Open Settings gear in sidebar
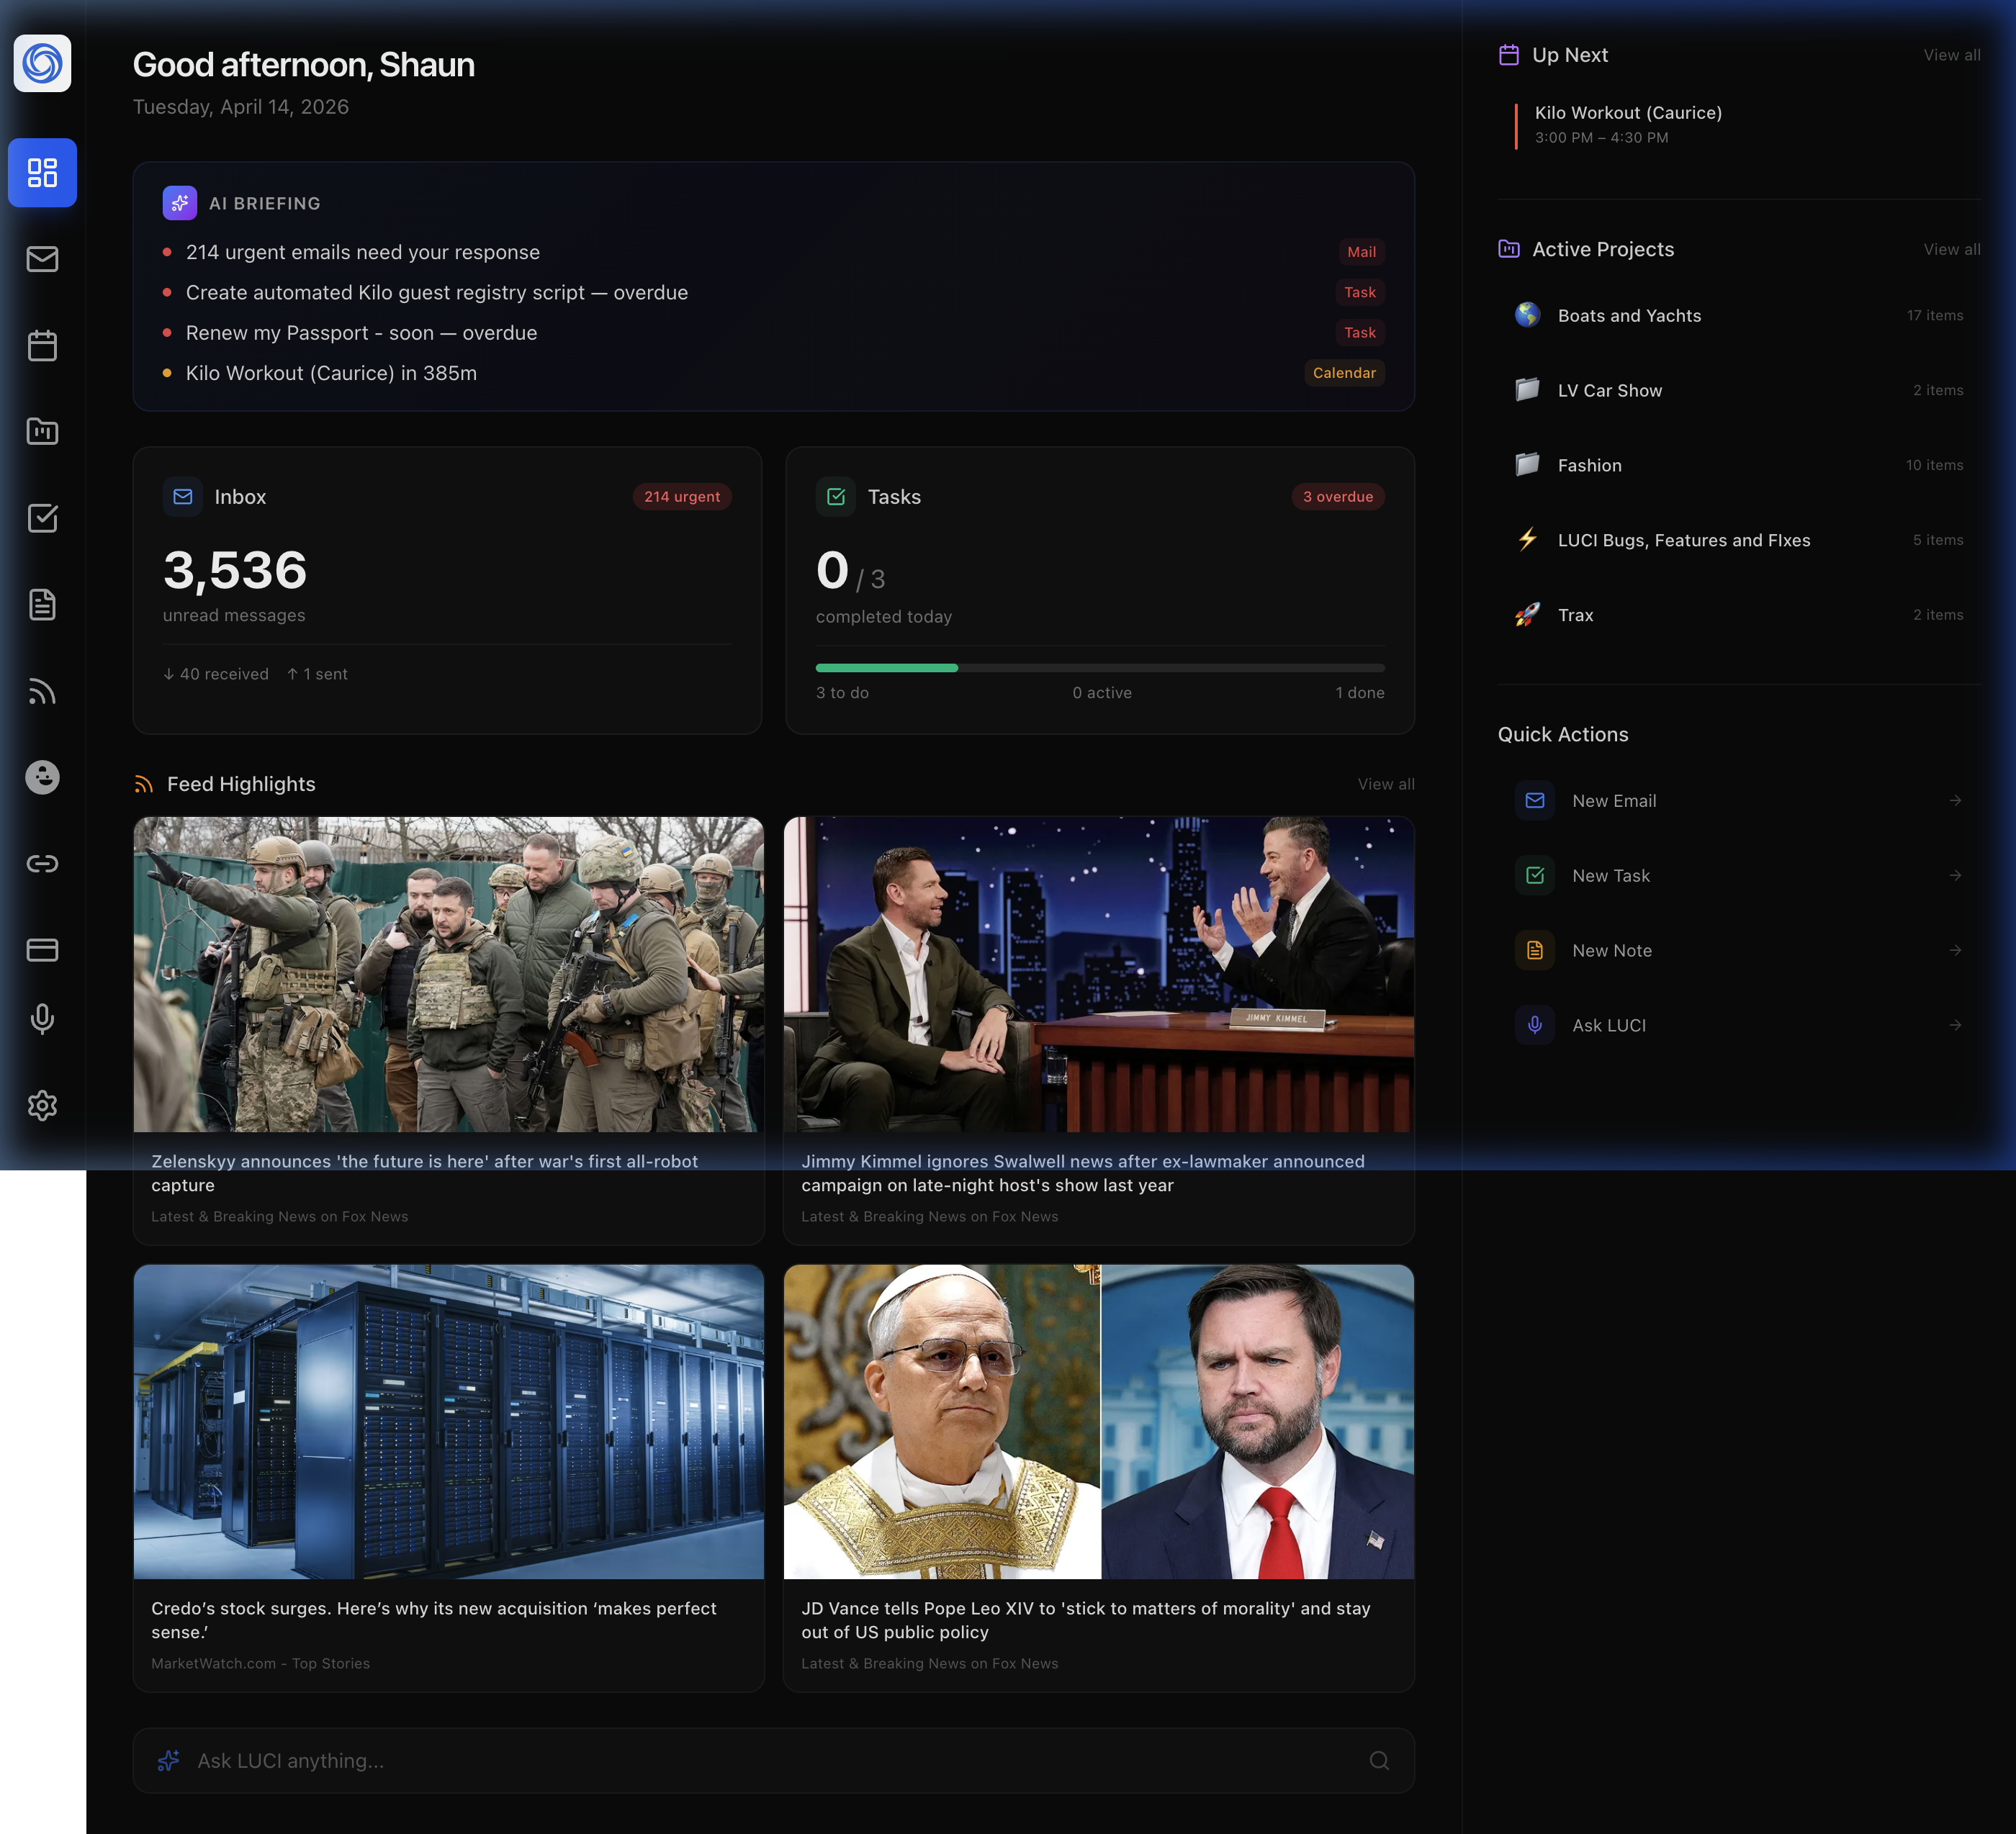 coord(42,1106)
